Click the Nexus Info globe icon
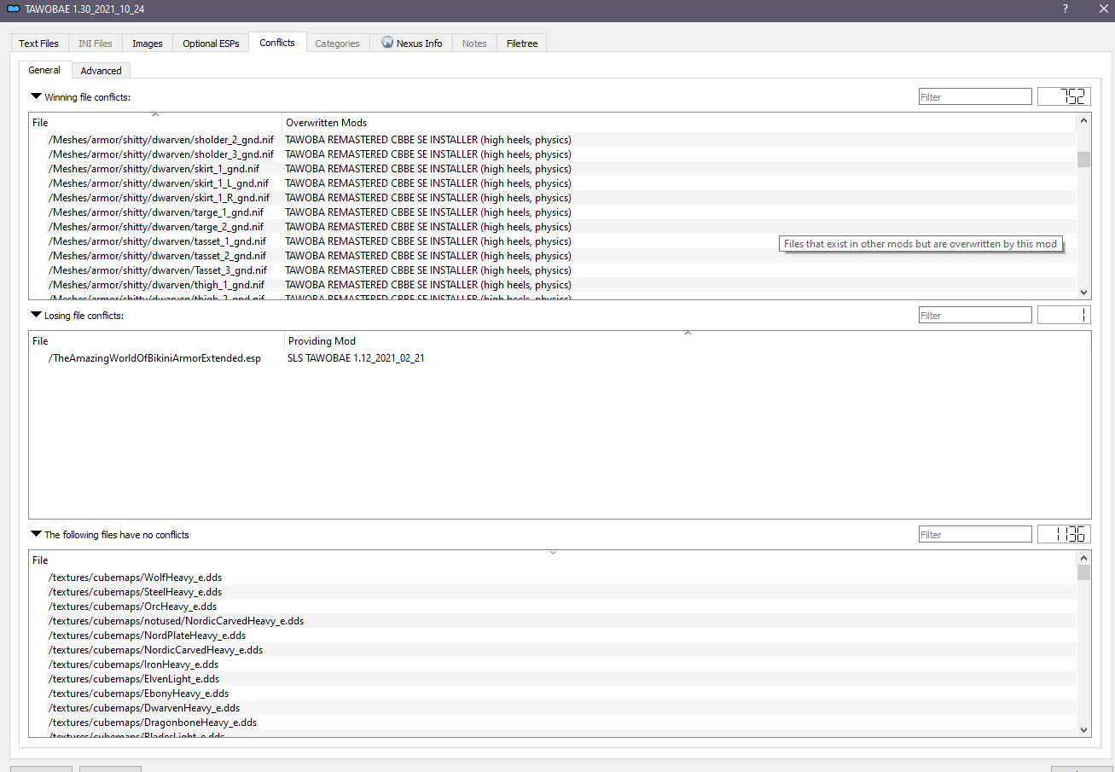1115x772 pixels. [x=387, y=43]
